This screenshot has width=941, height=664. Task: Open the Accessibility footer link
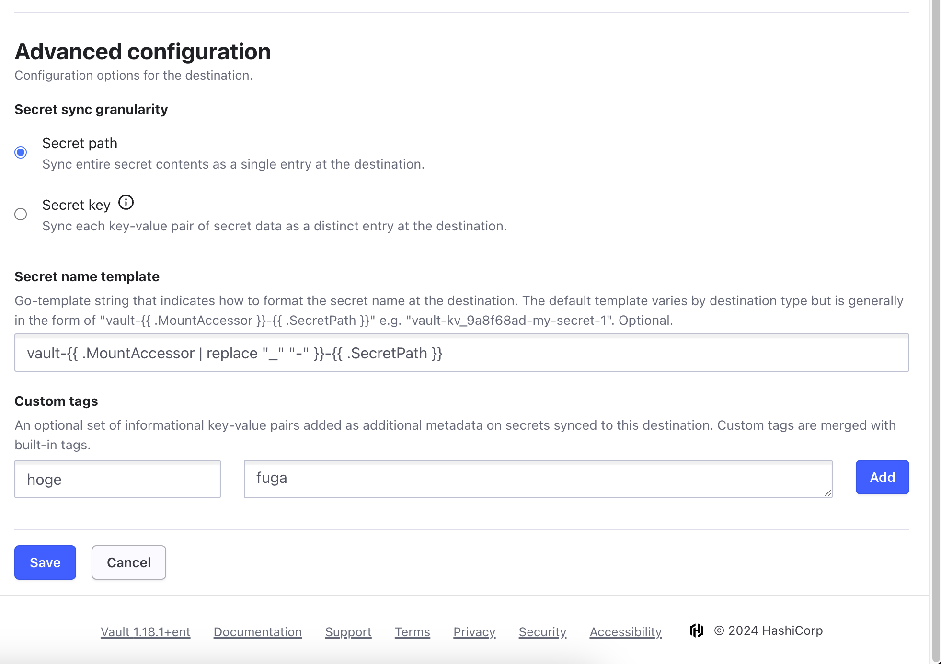(x=625, y=632)
